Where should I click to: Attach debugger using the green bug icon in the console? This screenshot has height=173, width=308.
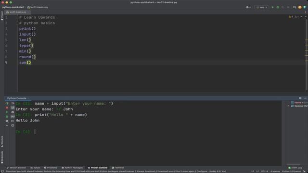pos(7,116)
